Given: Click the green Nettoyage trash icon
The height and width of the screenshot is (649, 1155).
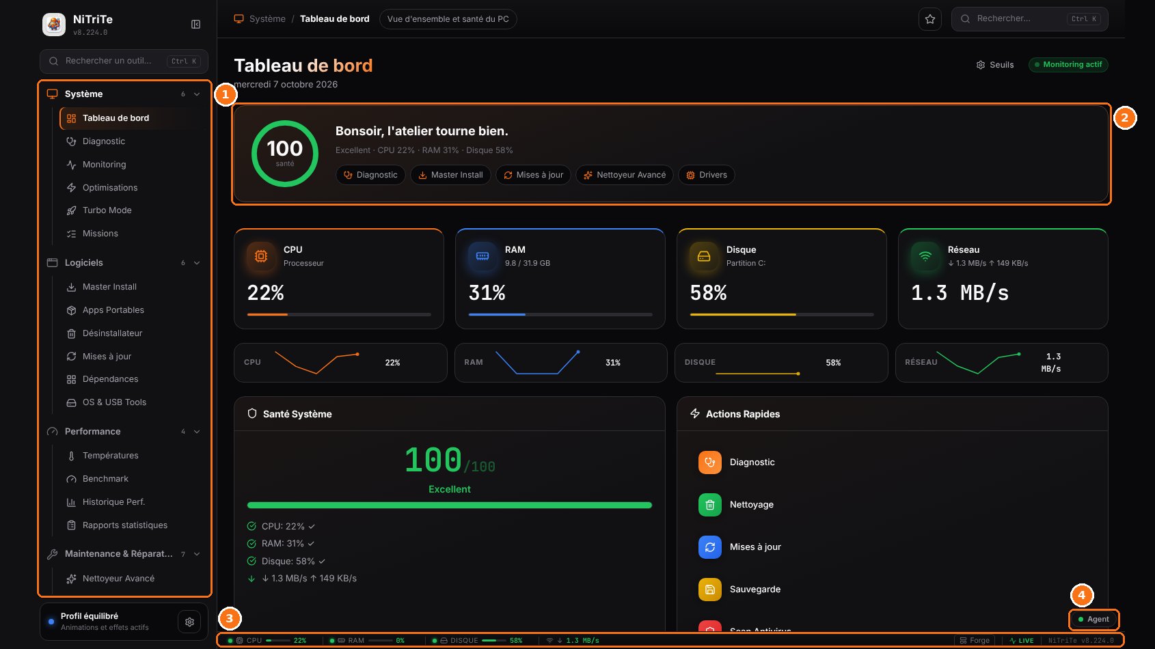Looking at the screenshot, I should 709,505.
